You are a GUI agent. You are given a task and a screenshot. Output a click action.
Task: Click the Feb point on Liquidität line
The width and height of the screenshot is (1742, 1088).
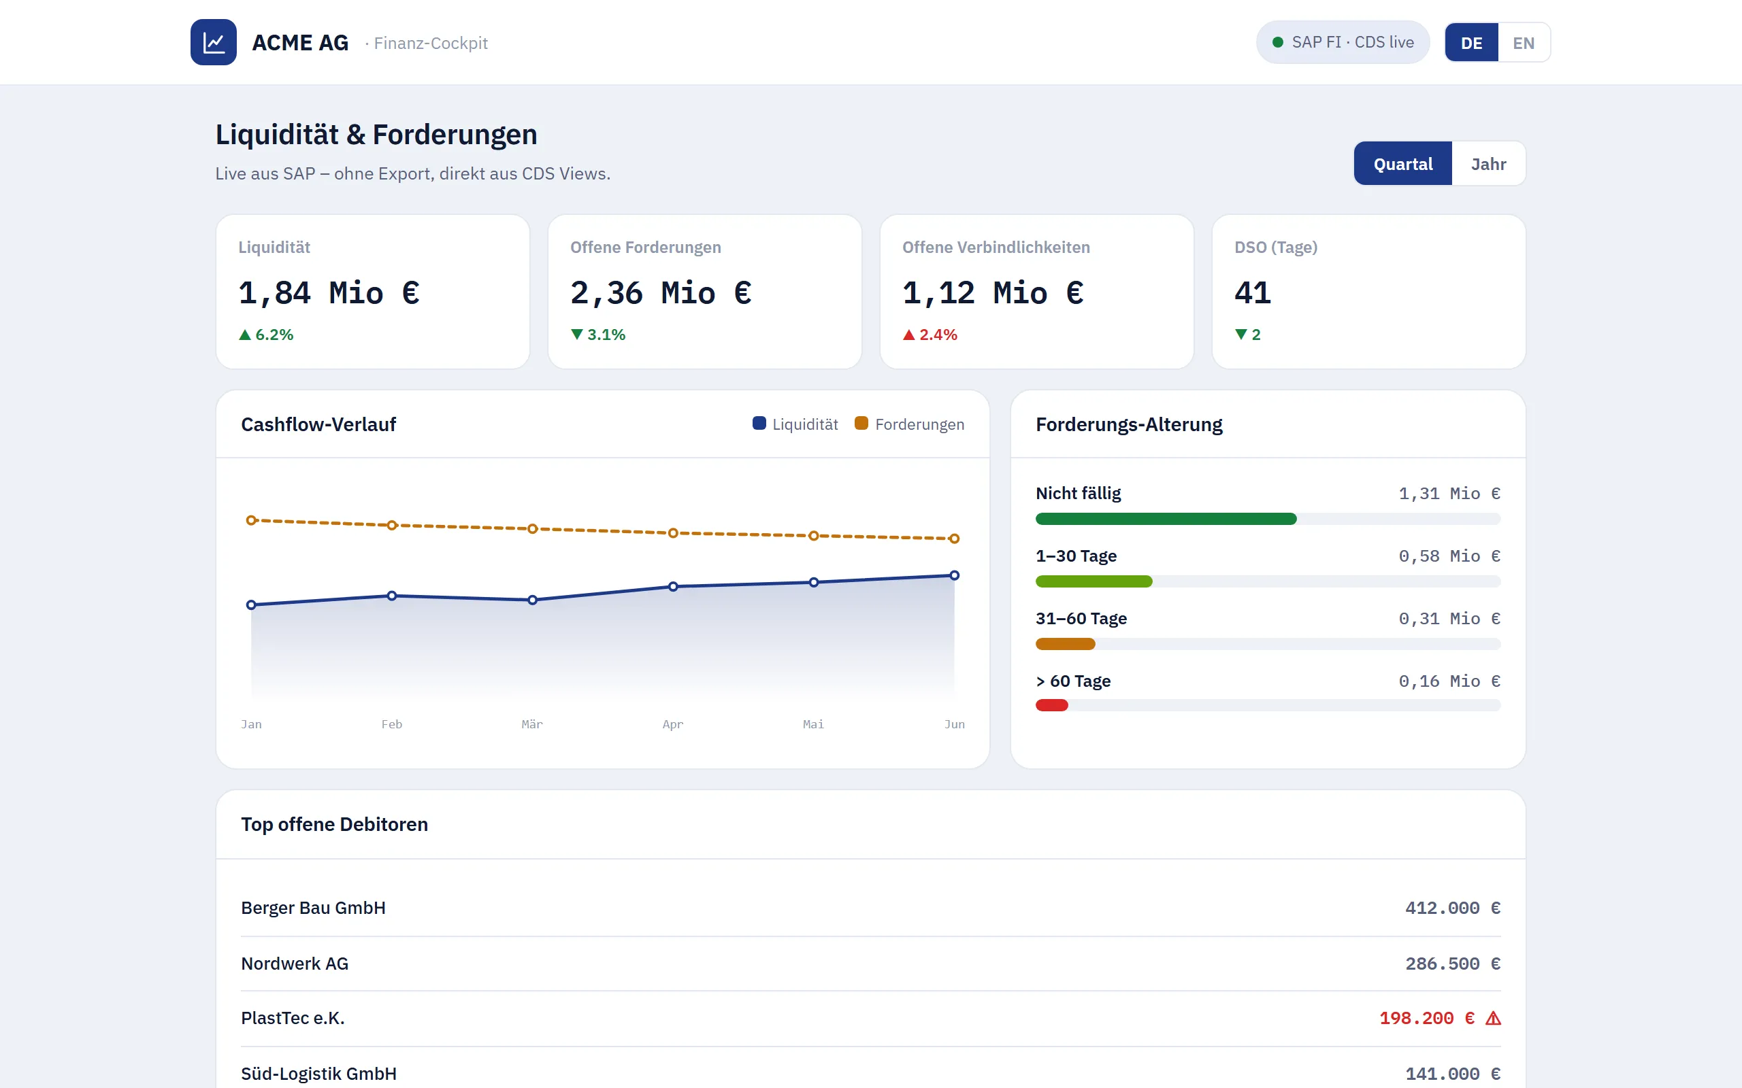click(391, 596)
